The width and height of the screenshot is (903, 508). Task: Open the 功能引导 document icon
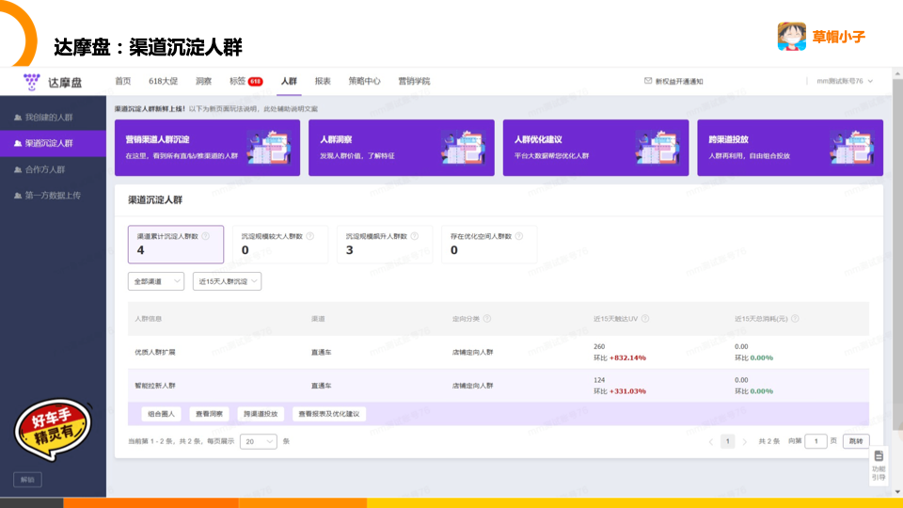pos(879,456)
